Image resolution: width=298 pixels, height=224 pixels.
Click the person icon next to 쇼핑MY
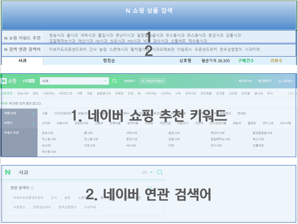tap(280, 81)
